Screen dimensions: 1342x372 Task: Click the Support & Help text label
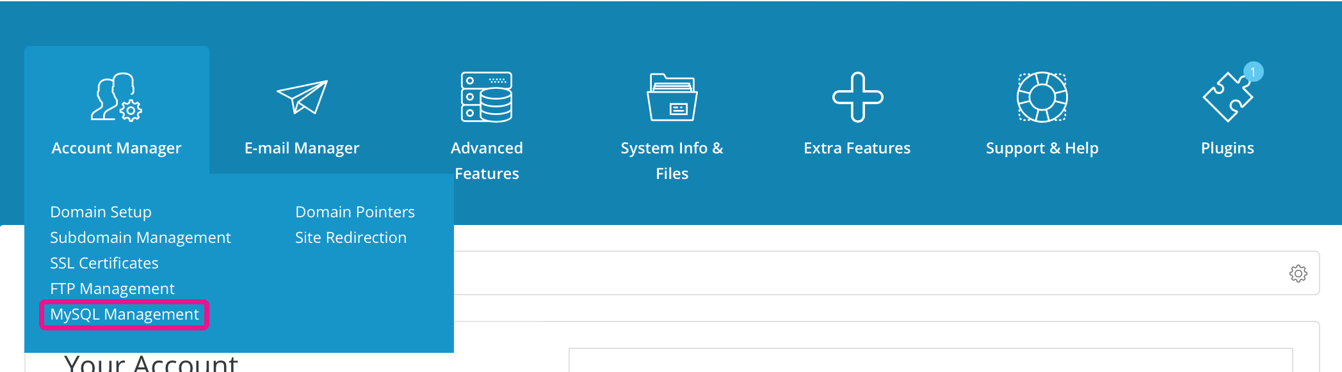(1042, 148)
